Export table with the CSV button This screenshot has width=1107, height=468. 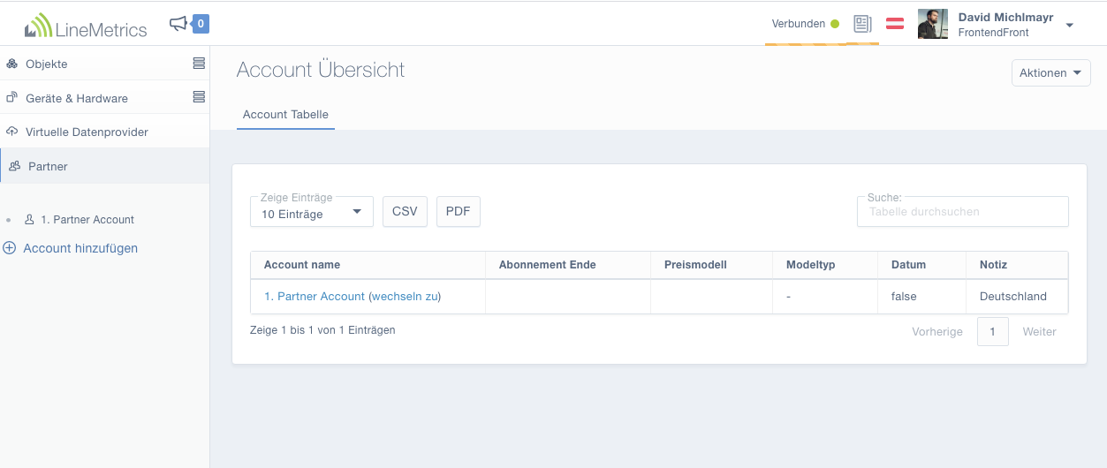coord(405,212)
